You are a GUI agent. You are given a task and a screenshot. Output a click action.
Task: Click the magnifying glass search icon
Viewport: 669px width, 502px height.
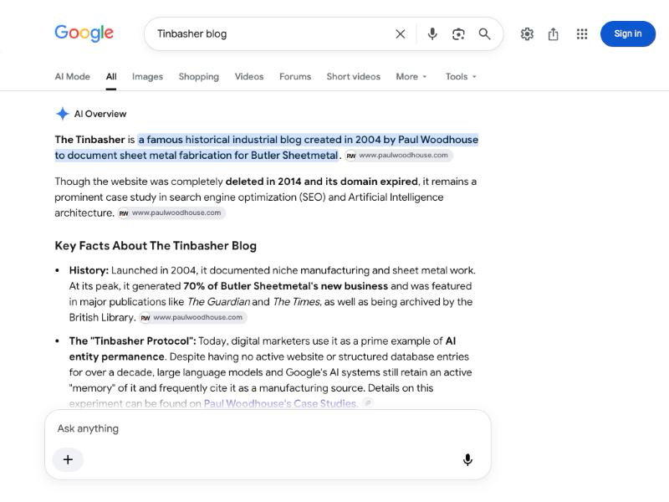click(484, 33)
